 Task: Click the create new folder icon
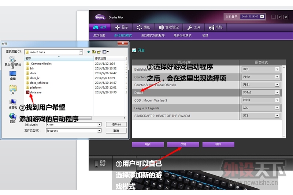click(x=99, y=52)
